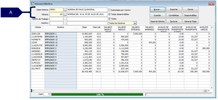Viewport: 218px width, 100px height.
Task: Click the Buscar.. button
Action: (x=158, y=9)
